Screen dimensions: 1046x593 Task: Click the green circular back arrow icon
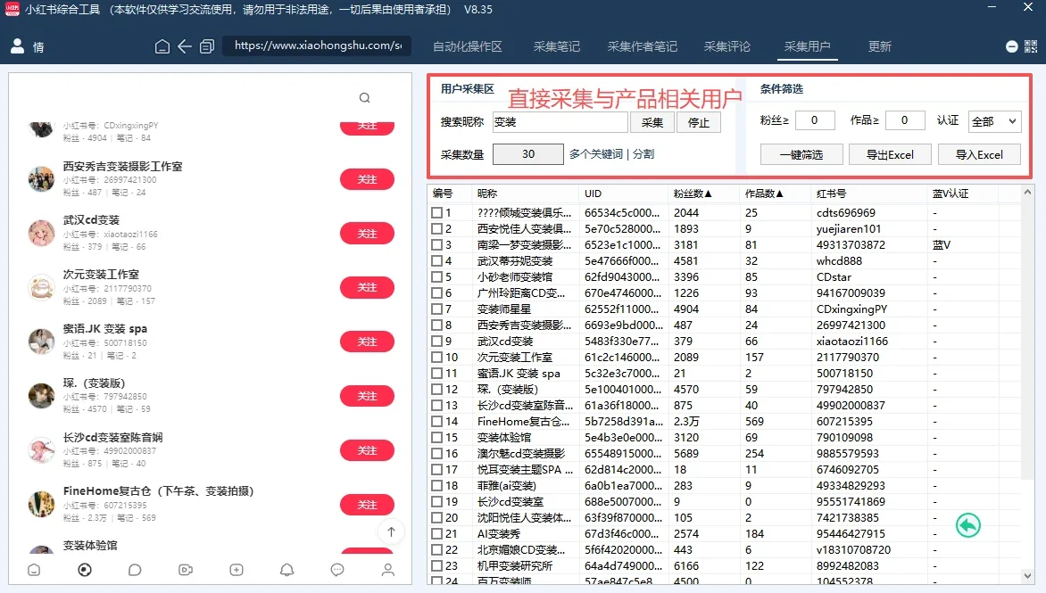point(968,525)
